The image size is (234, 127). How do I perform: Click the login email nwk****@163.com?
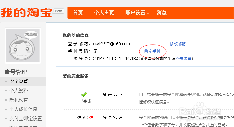111,44
